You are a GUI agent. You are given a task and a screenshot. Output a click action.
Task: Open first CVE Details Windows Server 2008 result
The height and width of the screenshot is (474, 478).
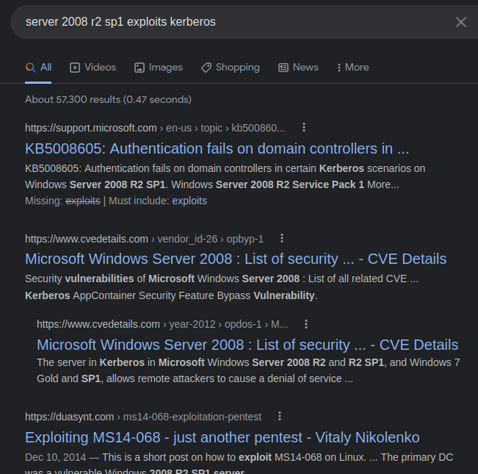(x=235, y=259)
